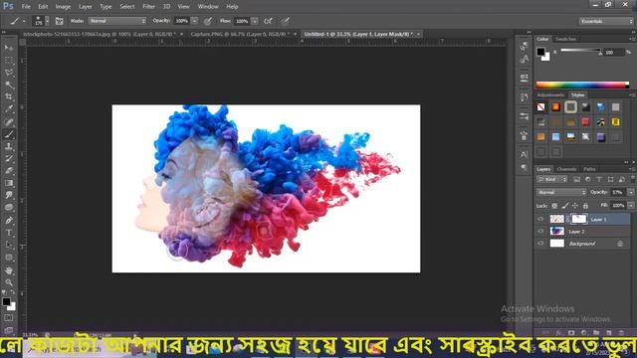
Task: Click the color spectrum ramp
Action: pos(582,85)
